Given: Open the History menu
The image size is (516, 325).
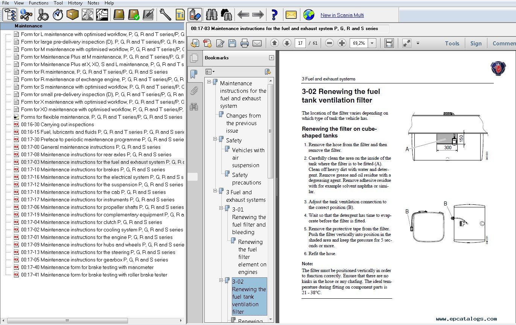Looking at the screenshot, I should point(75,3).
